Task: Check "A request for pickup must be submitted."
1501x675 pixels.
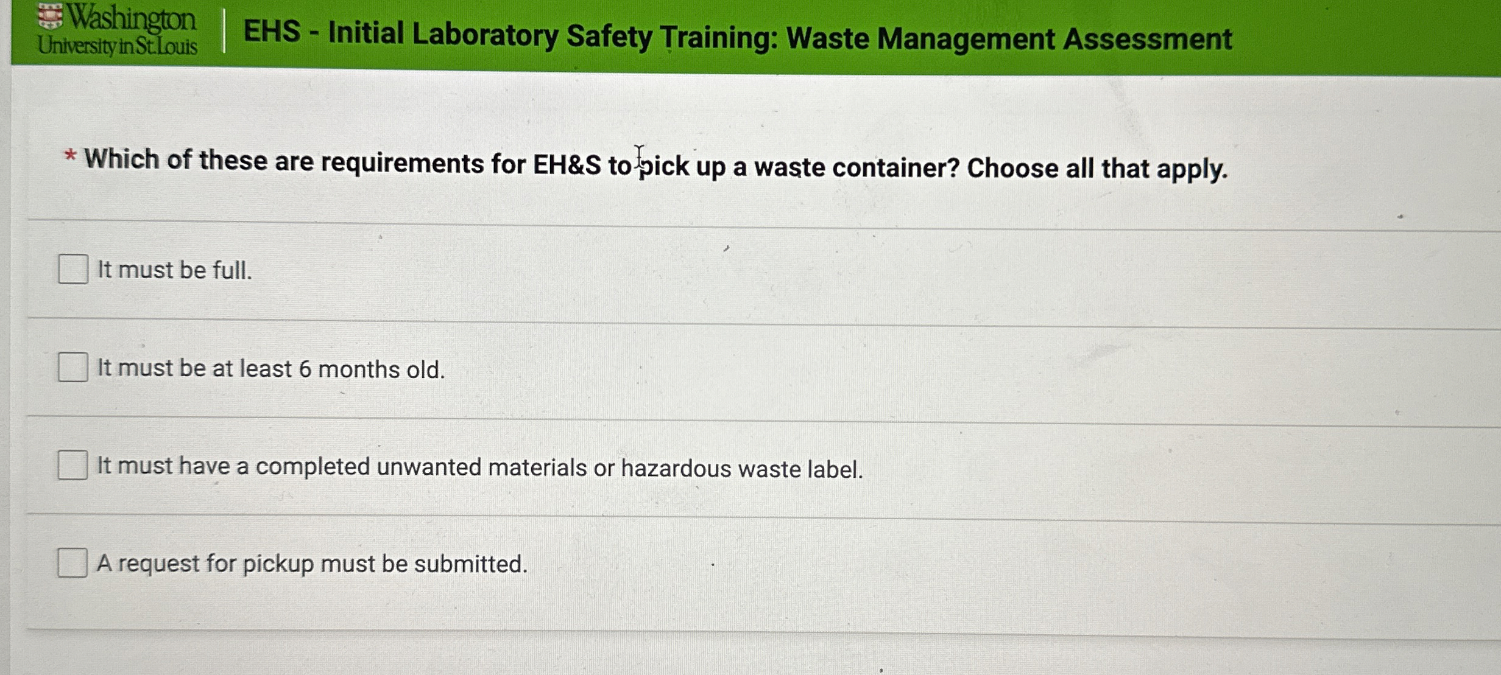Action: 72,564
